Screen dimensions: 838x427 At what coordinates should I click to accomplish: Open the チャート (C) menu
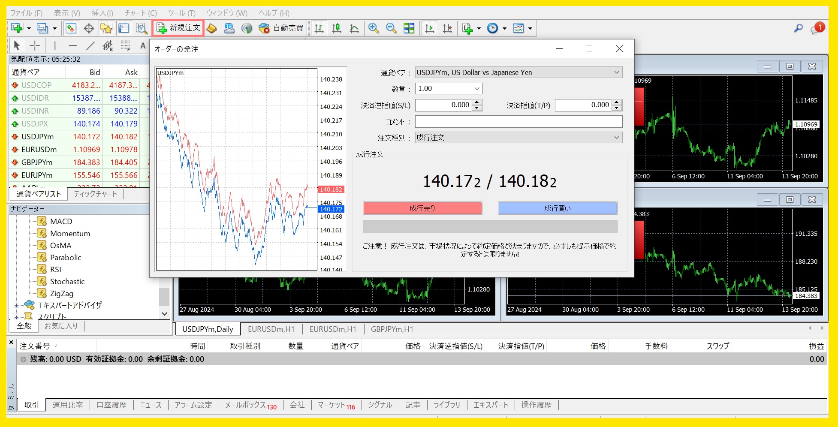(140, 13)
